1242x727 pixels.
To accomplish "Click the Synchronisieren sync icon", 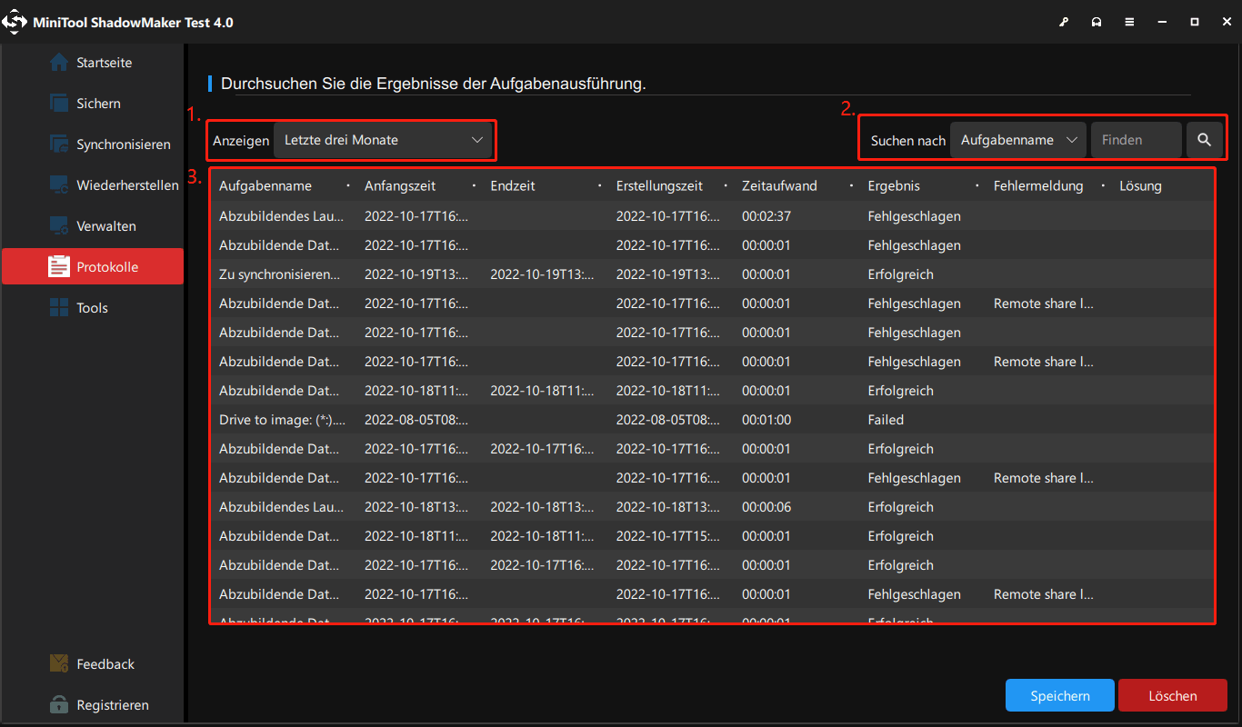I will pyautogui.click(x=59, y=144).
